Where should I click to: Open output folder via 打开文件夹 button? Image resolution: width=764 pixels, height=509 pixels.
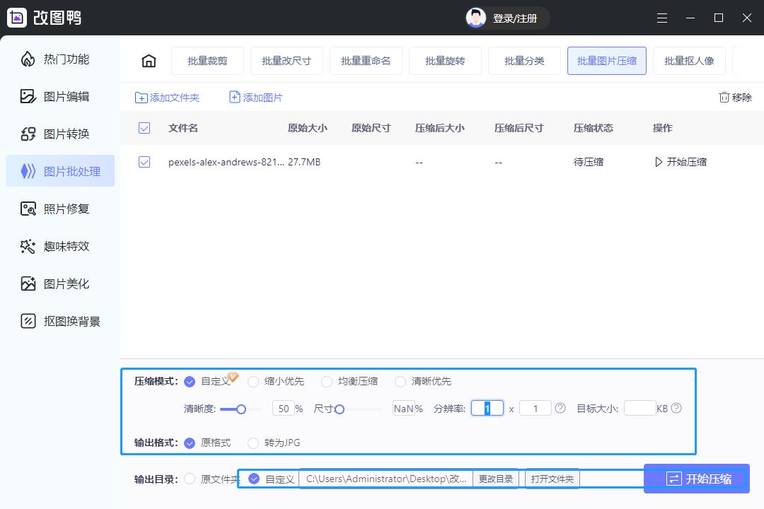[552, 479]
